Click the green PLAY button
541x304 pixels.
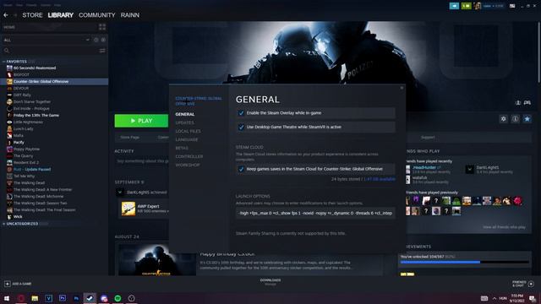tap(141, 121)
